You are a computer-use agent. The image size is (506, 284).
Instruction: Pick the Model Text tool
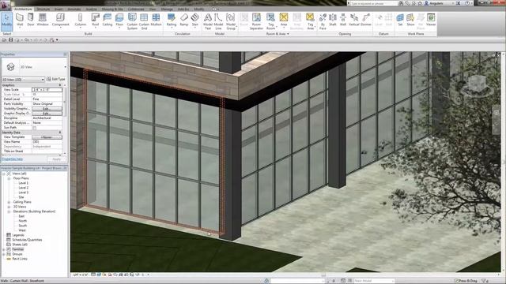point(208,21)
